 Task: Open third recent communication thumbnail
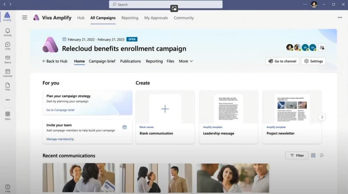(233, 178)
